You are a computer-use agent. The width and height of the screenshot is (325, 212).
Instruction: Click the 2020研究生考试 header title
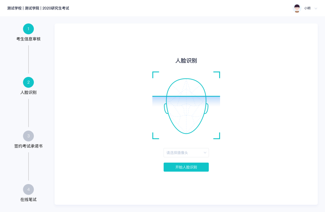(x=56, y=8)
